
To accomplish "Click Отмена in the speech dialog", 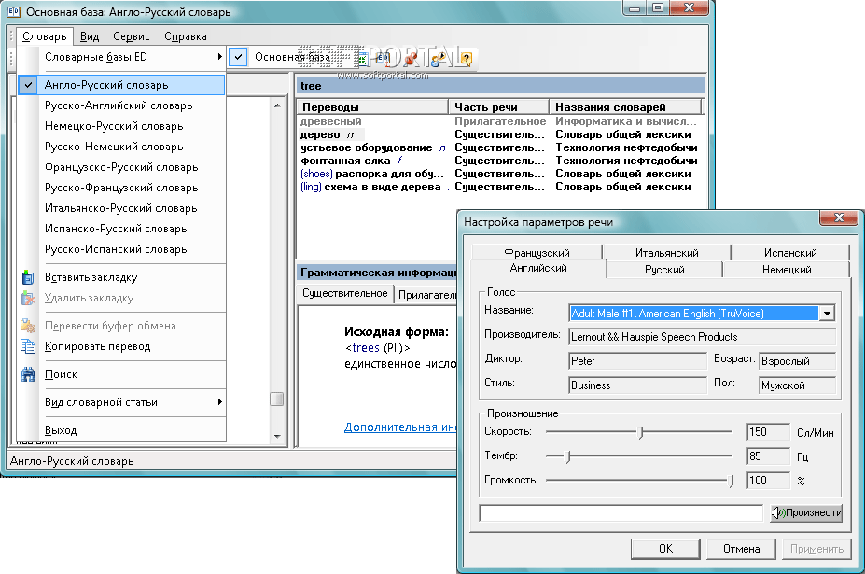I will (x=741, y=549).
